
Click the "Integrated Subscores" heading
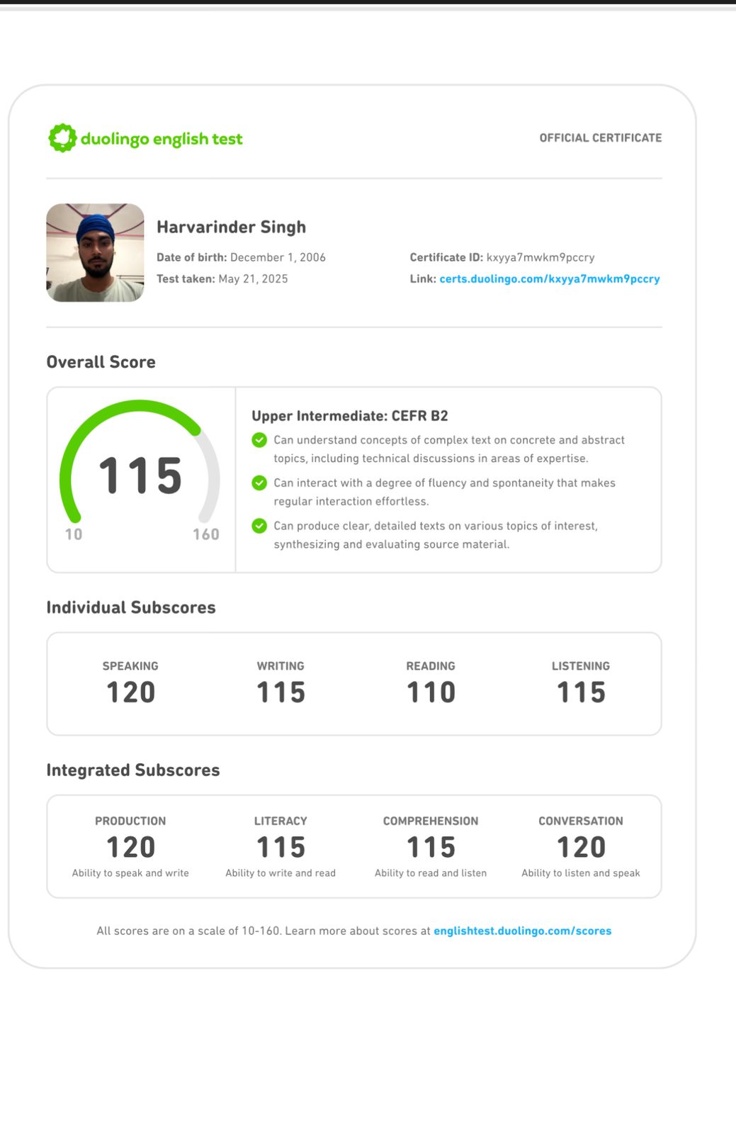pos(133,770)
